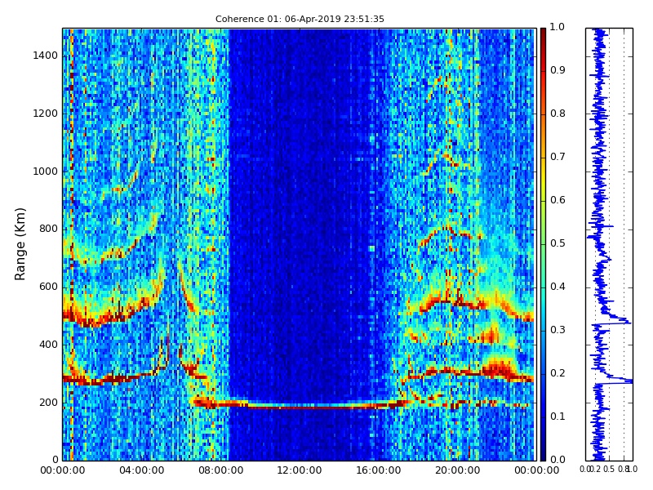Select the 1000 range tick label
Viewport: 653px width, 490px height.
click(46, 171)
